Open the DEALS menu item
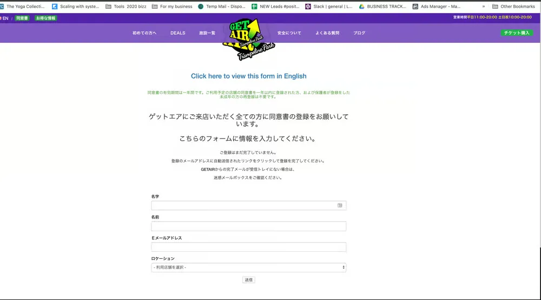Image resolution: width=541 pixels, height=300 pixels. [x=177, y=33]
